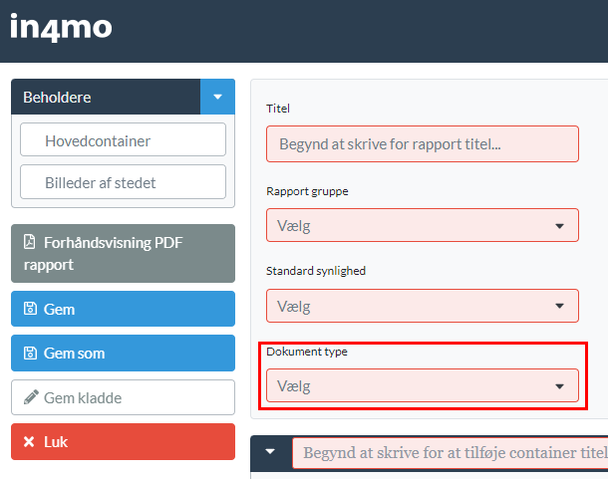Viewport: 608px width, 479px height.
Task: Open the Rapport gruppe dropdown
Action: point(422,225)
